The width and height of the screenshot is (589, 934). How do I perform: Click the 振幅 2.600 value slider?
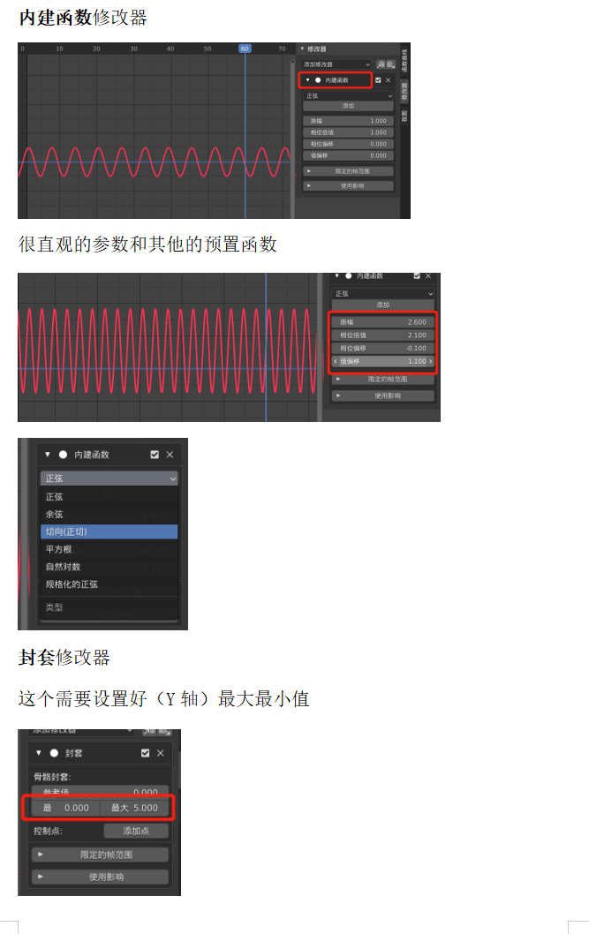(383, 321)
